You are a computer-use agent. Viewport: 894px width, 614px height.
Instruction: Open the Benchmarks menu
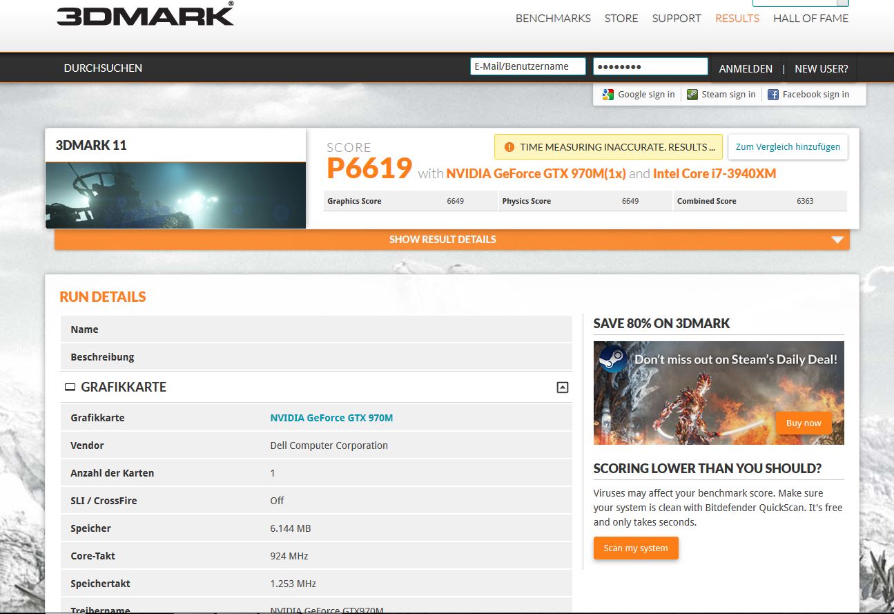coord(553,19)
